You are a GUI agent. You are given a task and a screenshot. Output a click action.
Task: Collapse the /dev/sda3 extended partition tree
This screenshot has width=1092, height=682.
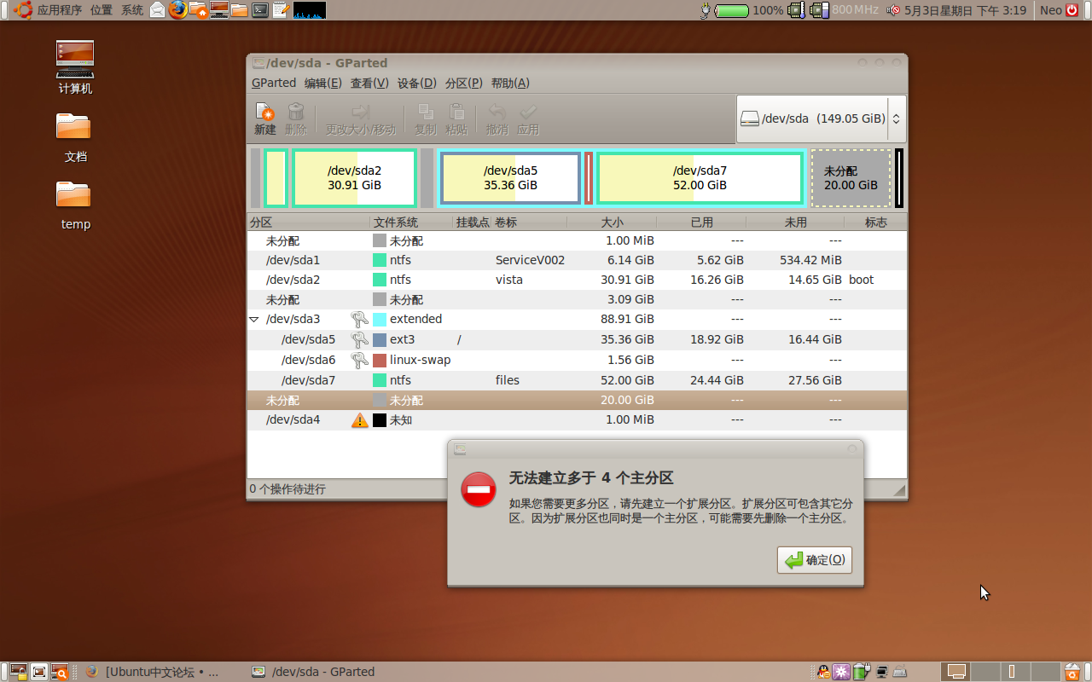tap(254, 320)
